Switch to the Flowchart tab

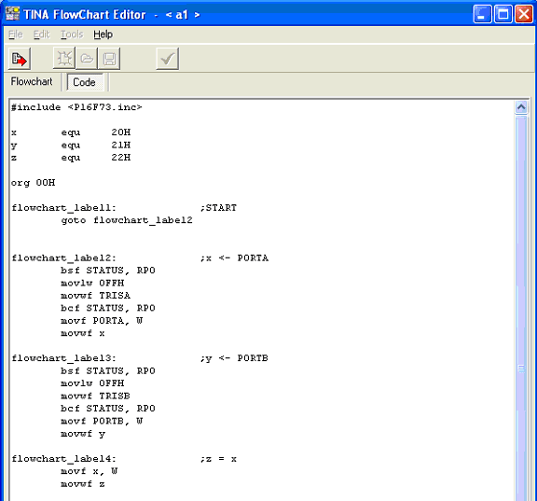(x=32, y=81)
